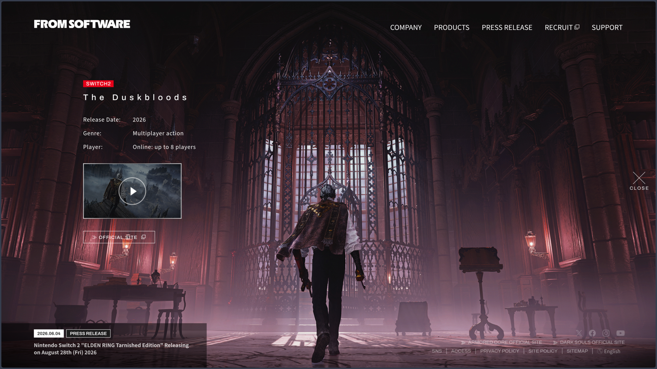The width and height of the screenshot is (657, 369).
Task: Open FromSoftware YouTube channel
Action: 620,333
